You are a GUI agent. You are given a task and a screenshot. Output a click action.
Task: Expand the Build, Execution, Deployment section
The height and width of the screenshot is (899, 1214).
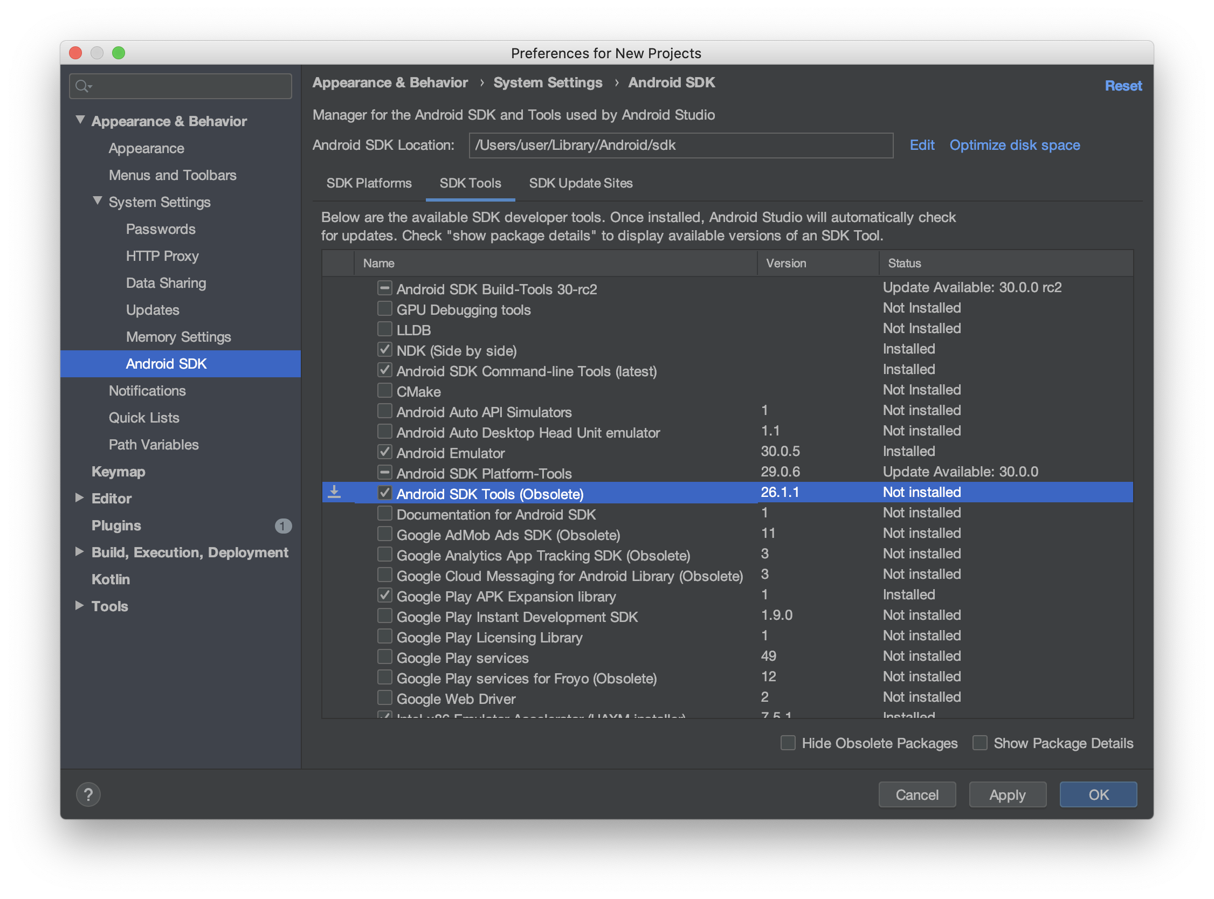tap(79, 551)
